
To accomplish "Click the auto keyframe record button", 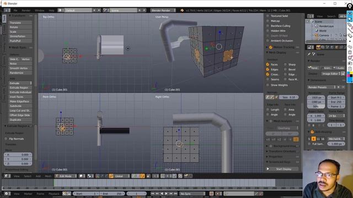I will click(211, 194).
